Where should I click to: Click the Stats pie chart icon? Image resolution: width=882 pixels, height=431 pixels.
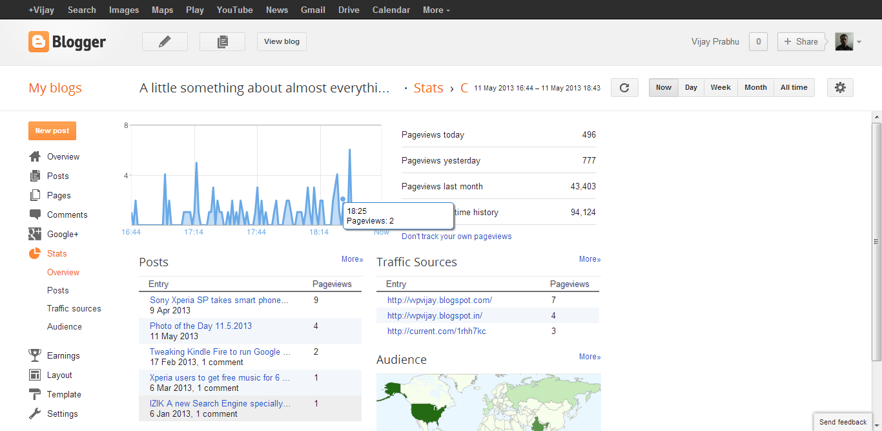35,253
